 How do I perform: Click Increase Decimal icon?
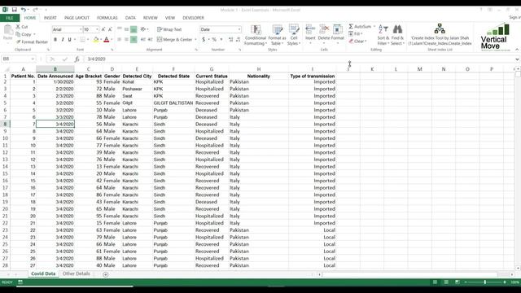pos(230,40)
